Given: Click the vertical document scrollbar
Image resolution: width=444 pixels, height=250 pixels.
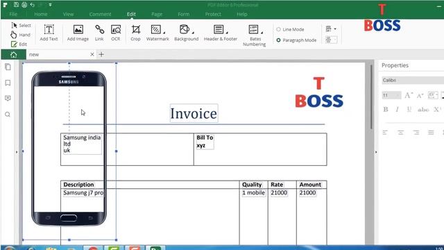Looking at the screenshot, I should coord(371,97).
